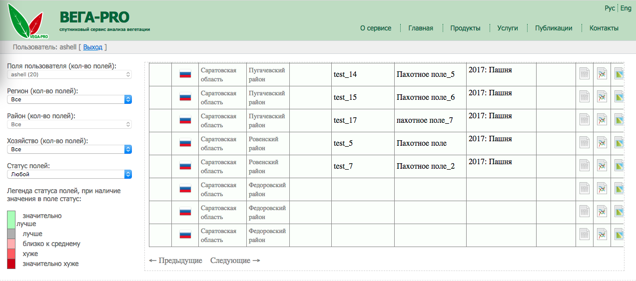Open the document icon for test_14
636x281 pixels.
[584, 74]
